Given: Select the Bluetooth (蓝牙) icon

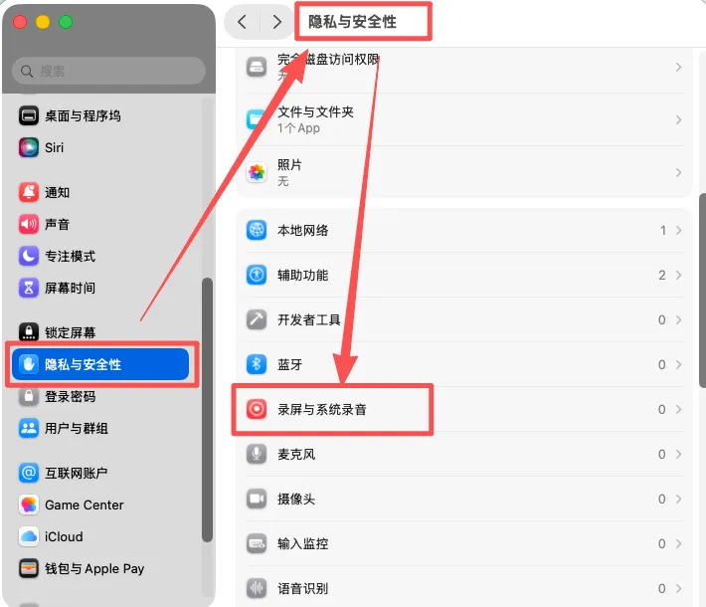Looking at the screenshot, I should pyautogui.click(x=257, y=364).
